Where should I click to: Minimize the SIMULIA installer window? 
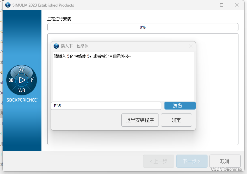(207, 5)
